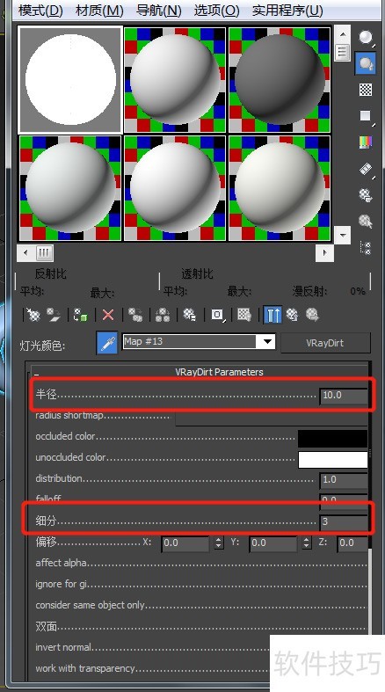This screenshot has height=692, width=385.
Task: Open the 模式(D) menu
Action: [x=40, y=10]
